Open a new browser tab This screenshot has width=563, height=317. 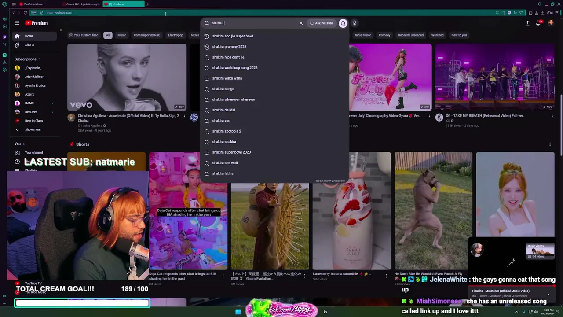[147, 4]
